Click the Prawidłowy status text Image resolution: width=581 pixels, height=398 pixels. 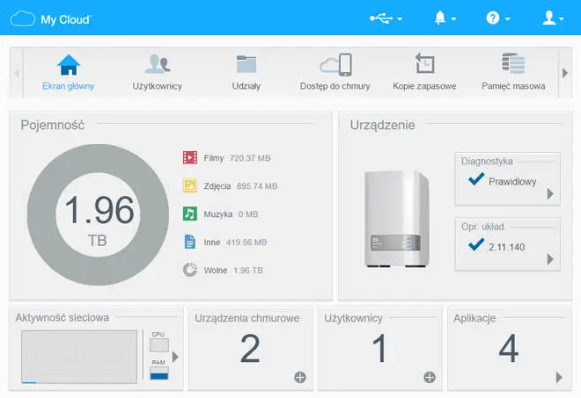tap(512, 182)
